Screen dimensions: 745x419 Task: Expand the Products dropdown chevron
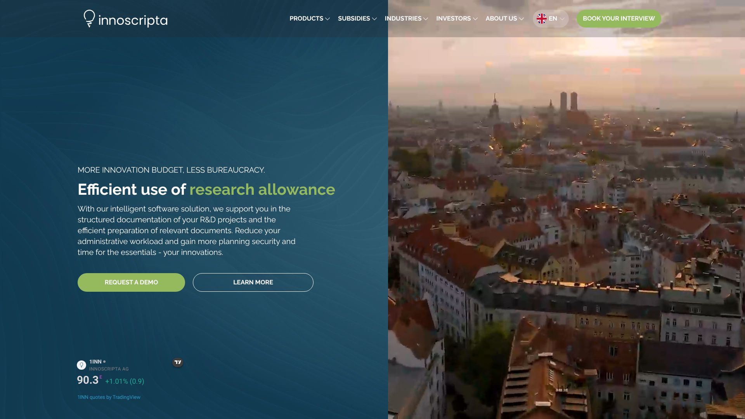coord(327,19)
